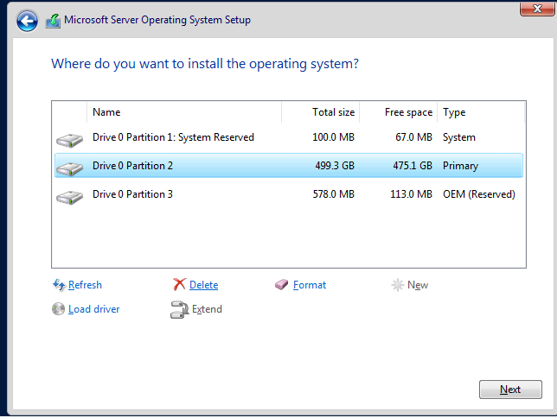
Task: Select Drive 0 Partition 1: System Reserved
Action: (289, 137)
